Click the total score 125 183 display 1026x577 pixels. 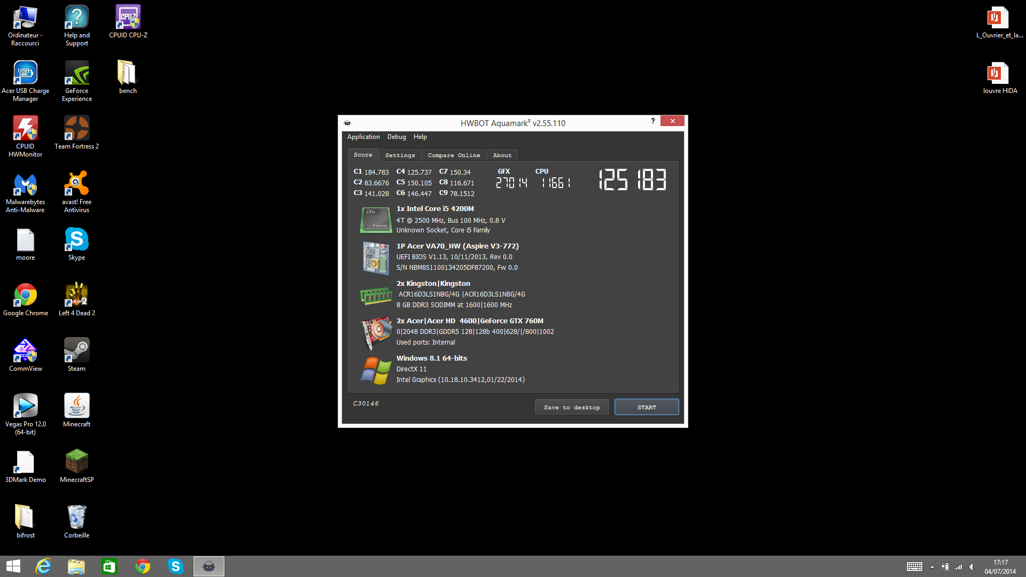pyautogui.click(x=633, y=180)
